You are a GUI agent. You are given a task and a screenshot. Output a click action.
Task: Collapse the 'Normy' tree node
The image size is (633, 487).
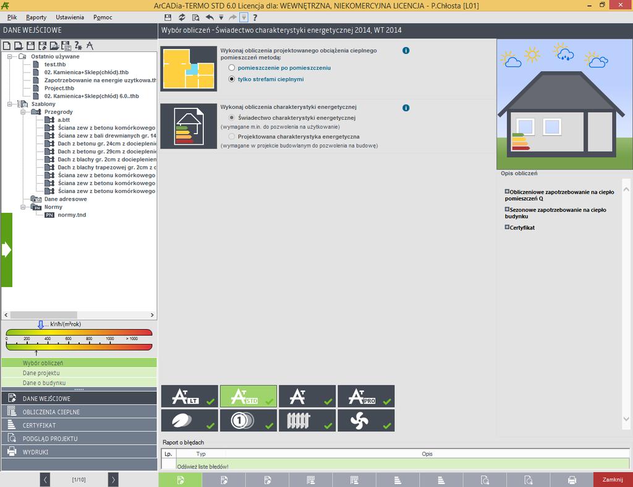[23, 207]
